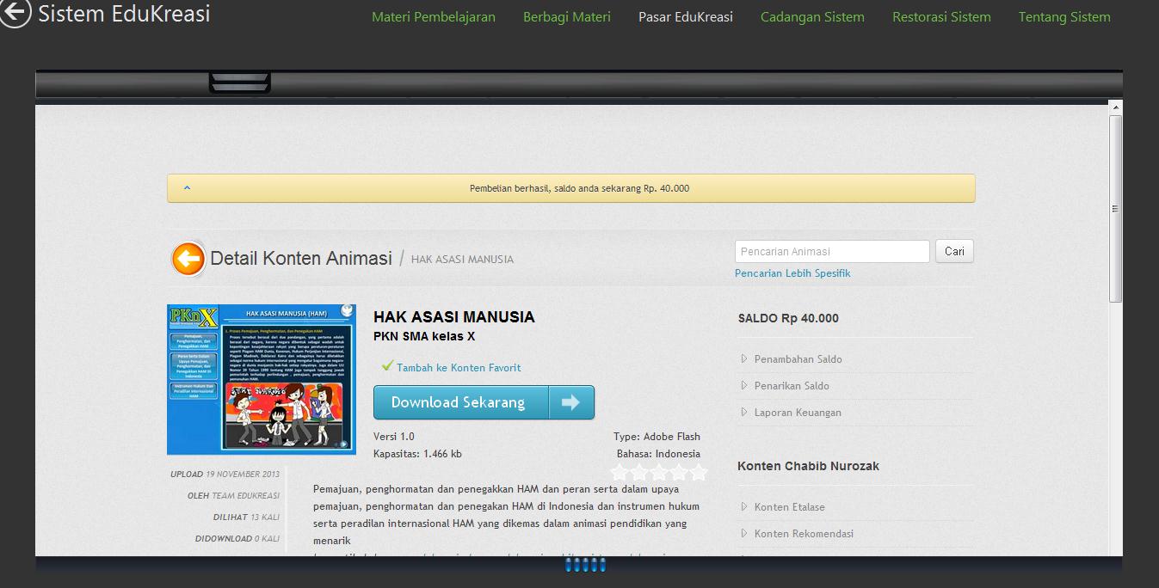Click the Kapasitas: 1.466 kb text
The image size is (1159, 588).
click(x=417, y=454)
